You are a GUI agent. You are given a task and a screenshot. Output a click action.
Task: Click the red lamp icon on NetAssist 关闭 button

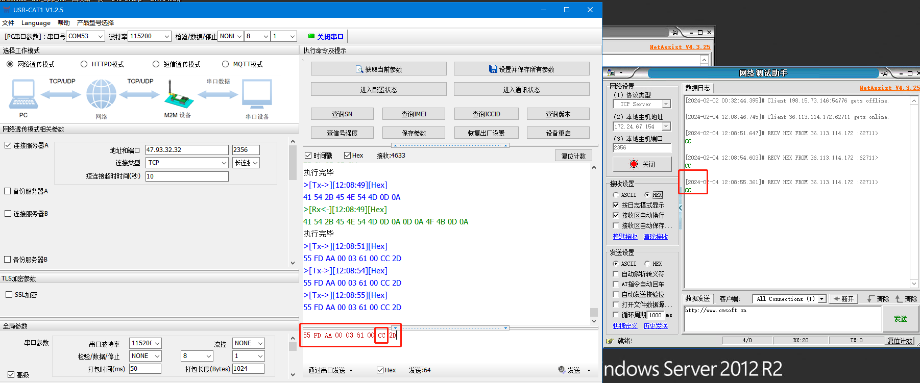[634, 164]
